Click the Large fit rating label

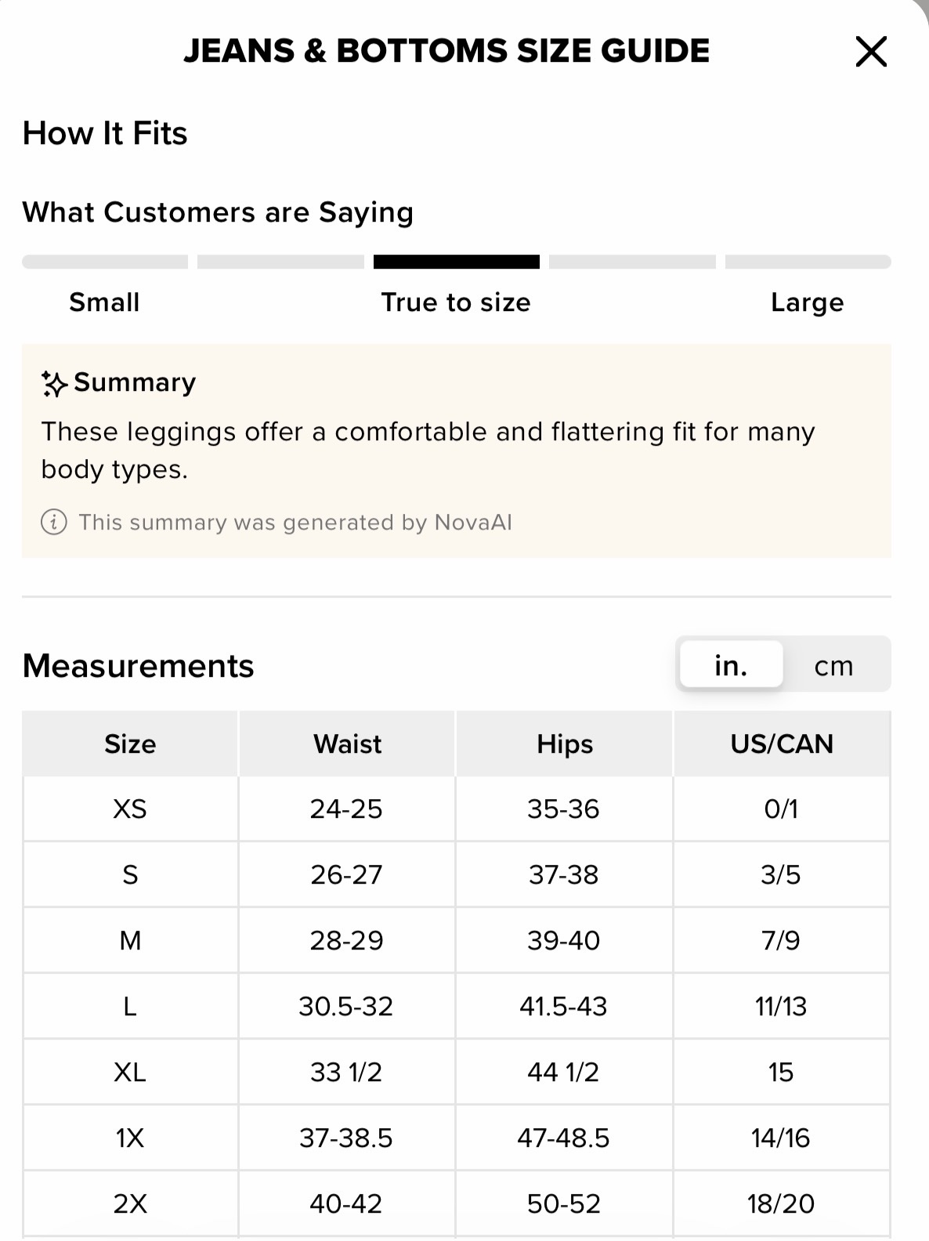(x=808, y=302)
